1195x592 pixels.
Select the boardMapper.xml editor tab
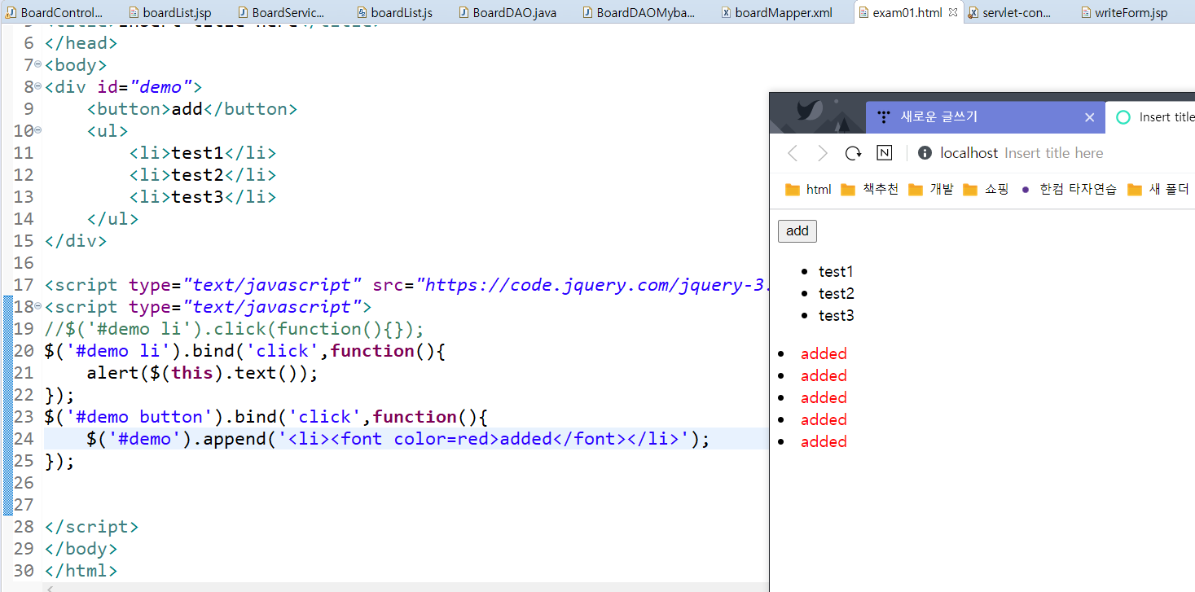pyautogui.click(x=775, y=13)
